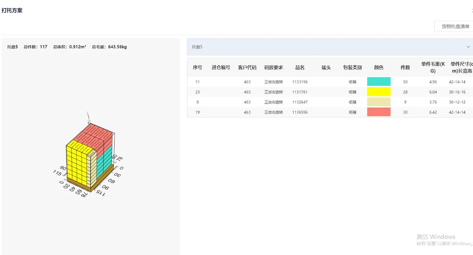This screenshot has width=473, height=255.
Task: Open the 货物托盘清单 button
Action: tap(454, 26)
